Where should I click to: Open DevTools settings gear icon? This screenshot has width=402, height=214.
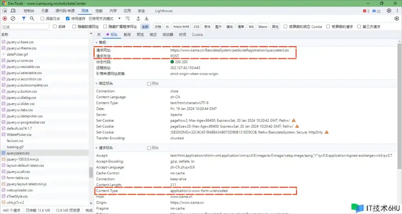click(389, 11)
